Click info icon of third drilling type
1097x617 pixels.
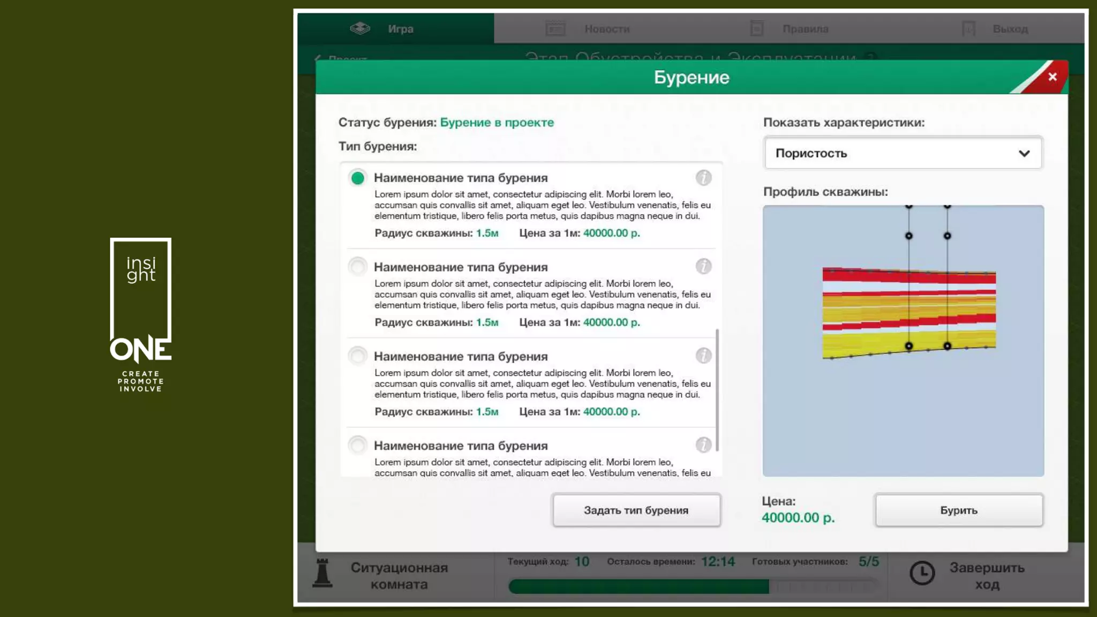click(x=703, y=356)
